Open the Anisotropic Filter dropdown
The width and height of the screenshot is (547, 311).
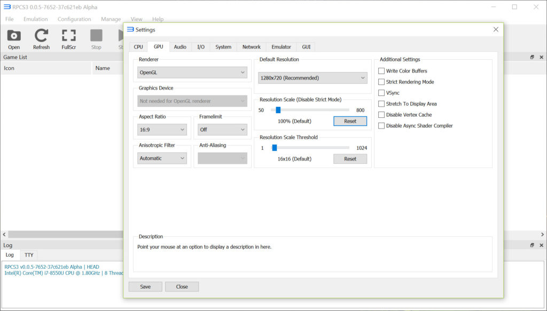[162, 158]
